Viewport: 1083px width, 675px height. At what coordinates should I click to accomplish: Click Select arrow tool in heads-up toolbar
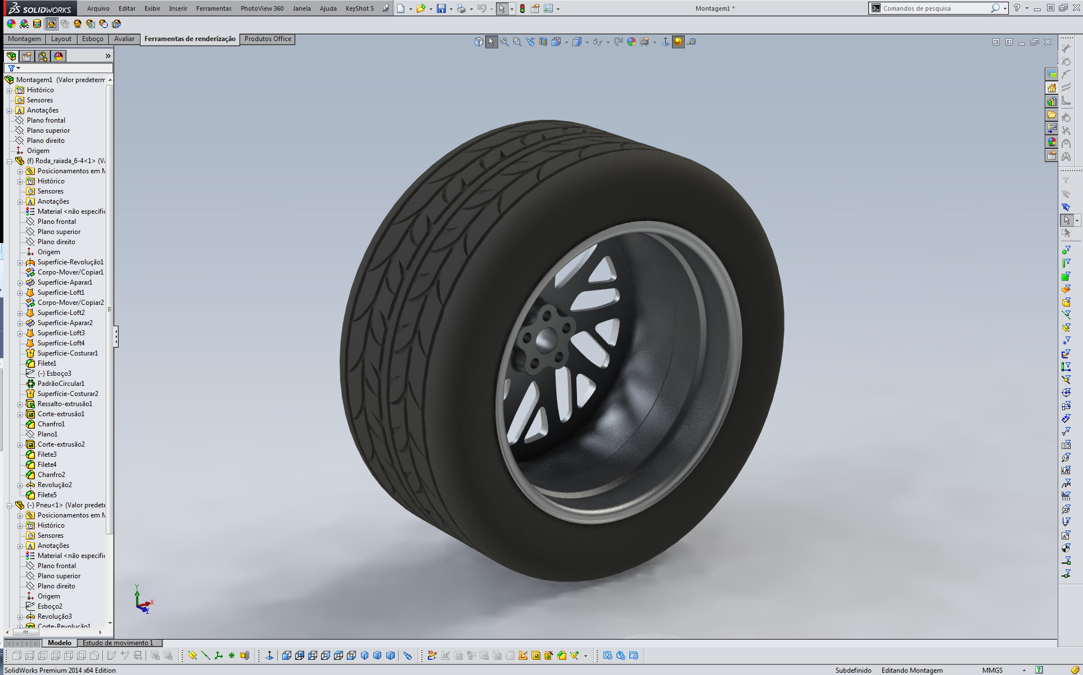point(491,42)
